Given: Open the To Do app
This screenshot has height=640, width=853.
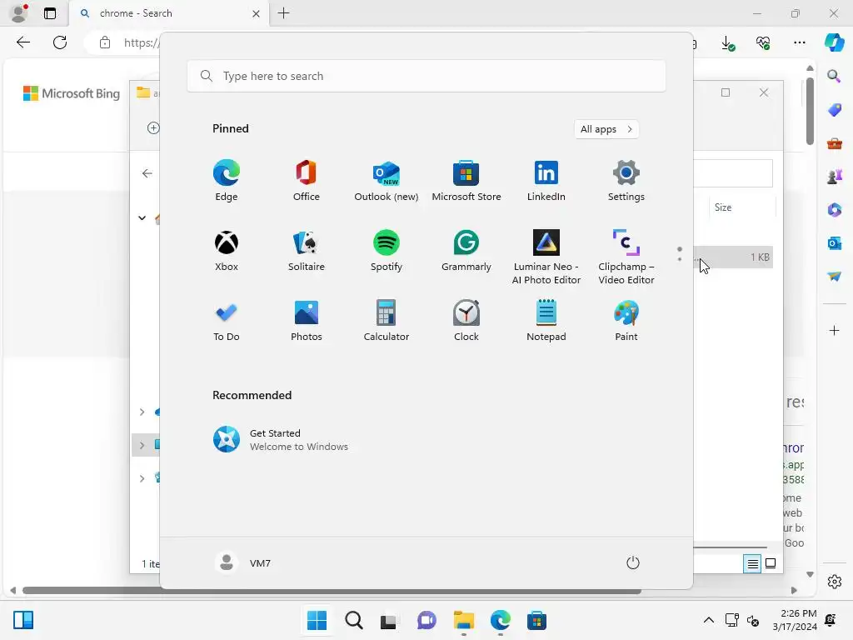Looking at the screenshot, I should pos(227,321).
